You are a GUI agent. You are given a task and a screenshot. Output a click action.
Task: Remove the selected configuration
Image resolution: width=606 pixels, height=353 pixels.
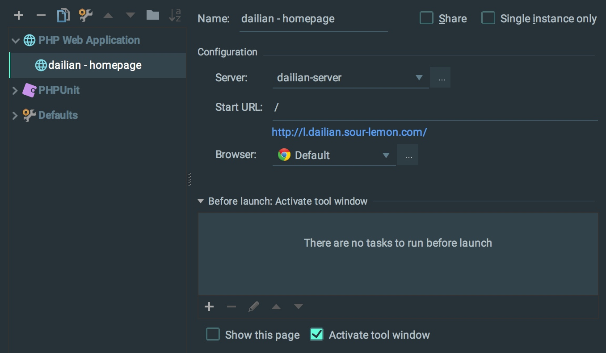click(41, 16)
